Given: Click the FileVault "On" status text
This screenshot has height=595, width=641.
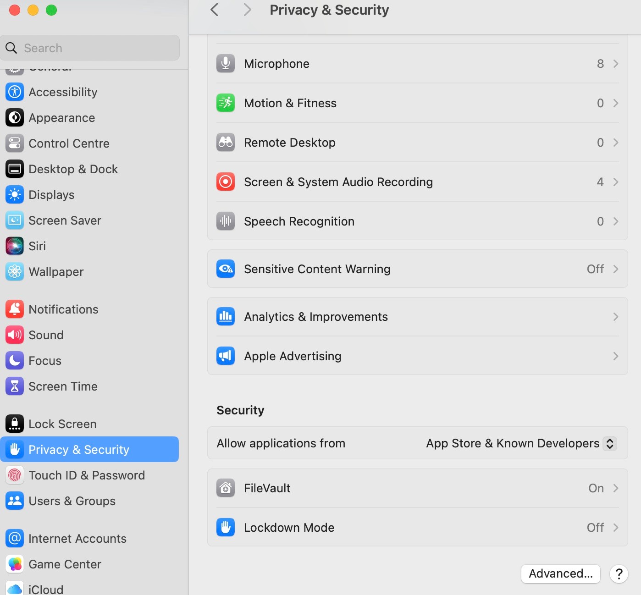Looking at the screenshot, I should pyautogui.click(x=596, y=488).
